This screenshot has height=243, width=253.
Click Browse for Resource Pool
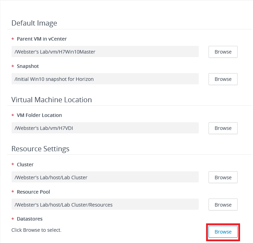point(223,205)
